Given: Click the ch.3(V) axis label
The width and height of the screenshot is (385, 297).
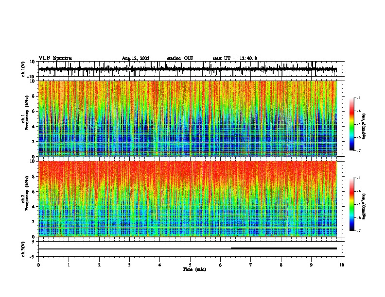Looking at the screenshot, I should 23,249.
